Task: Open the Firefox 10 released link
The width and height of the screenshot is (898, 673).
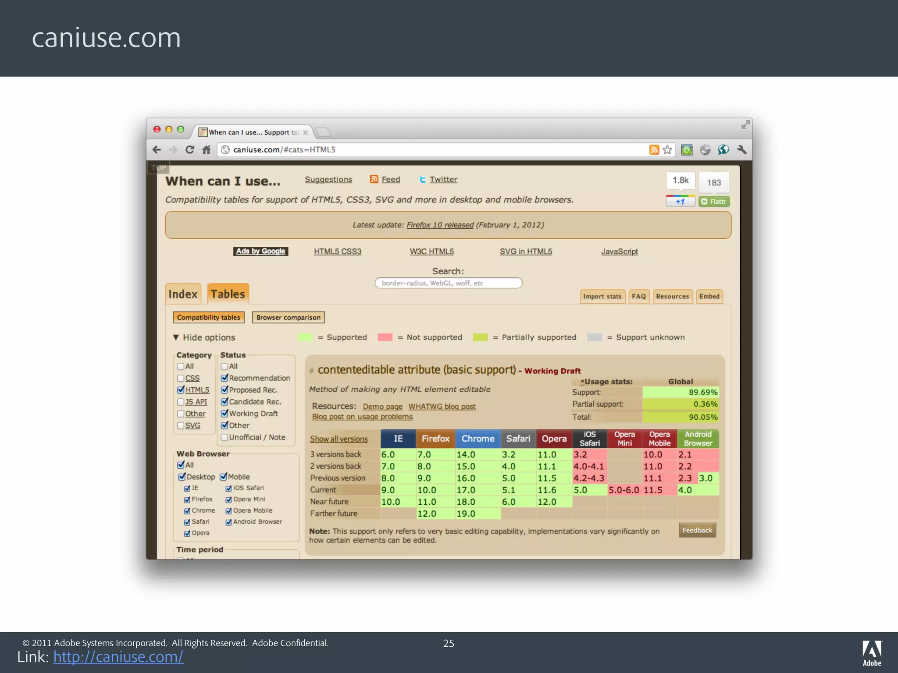Action: pyautogui.click(x=440, y=225)
